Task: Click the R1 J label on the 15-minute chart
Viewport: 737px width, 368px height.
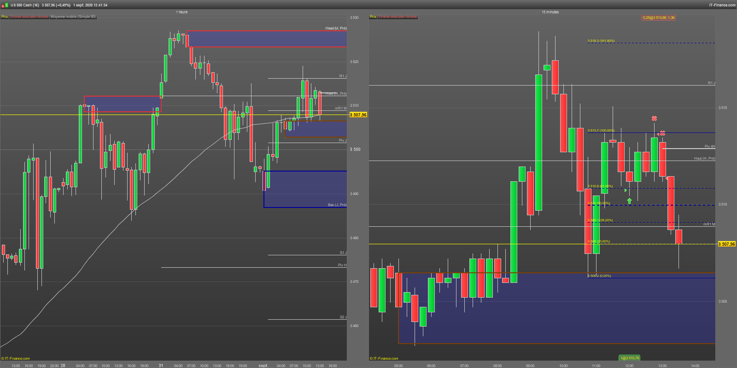Action: coord(711,83)
